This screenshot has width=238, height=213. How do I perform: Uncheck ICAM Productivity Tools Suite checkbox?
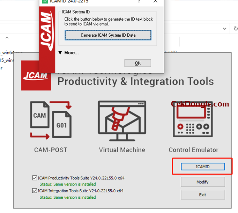point(34,178)
